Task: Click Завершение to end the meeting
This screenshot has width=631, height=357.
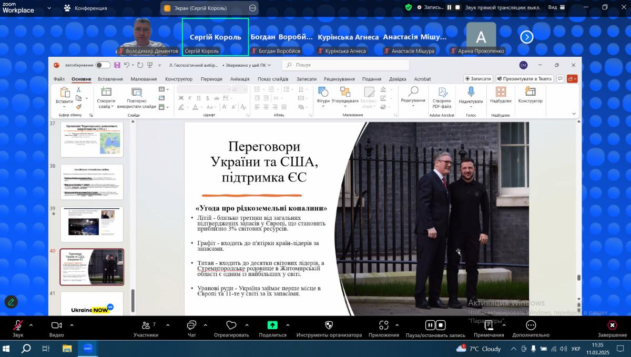Action: pyautogui.click(x=612, y=325)
